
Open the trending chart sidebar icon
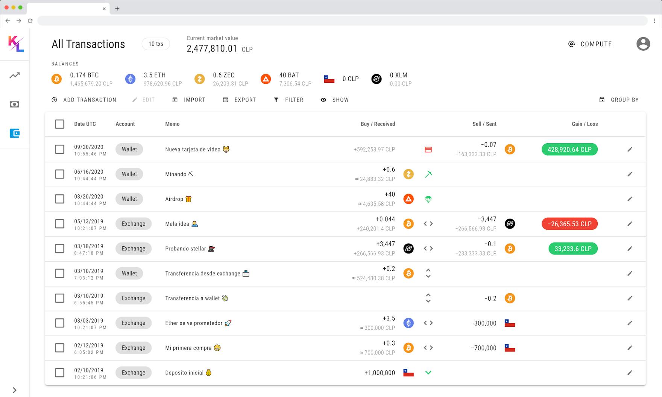tap(15, 76)
